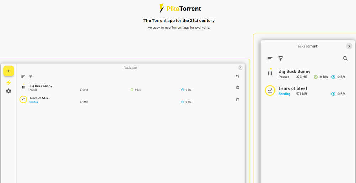Click 276 MB size in narrow window
This screenshot has height=183, width=356.
tap(302, 77)
